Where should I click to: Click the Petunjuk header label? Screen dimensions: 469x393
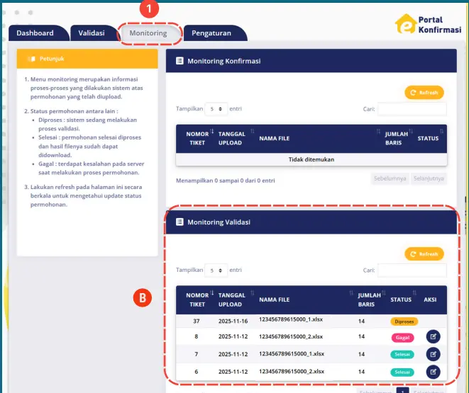[x=52, y=59]
